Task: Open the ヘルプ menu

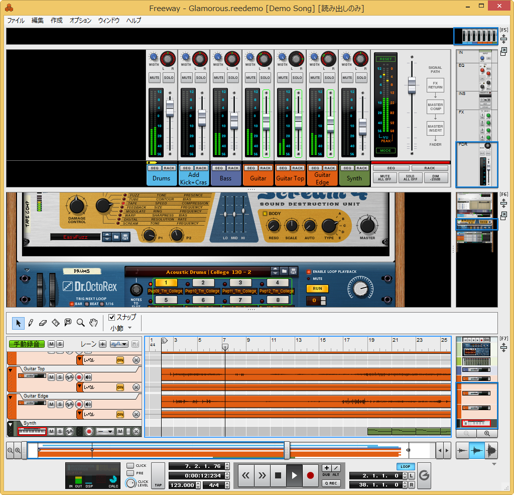Action: pyautogui.click(x=134, y=20)
